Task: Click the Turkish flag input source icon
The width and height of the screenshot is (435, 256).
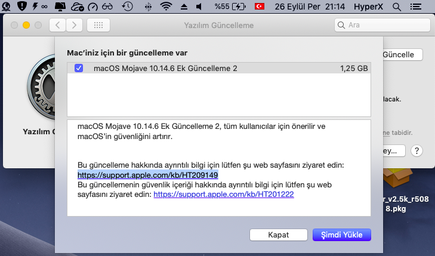Action: click(260, 7)
